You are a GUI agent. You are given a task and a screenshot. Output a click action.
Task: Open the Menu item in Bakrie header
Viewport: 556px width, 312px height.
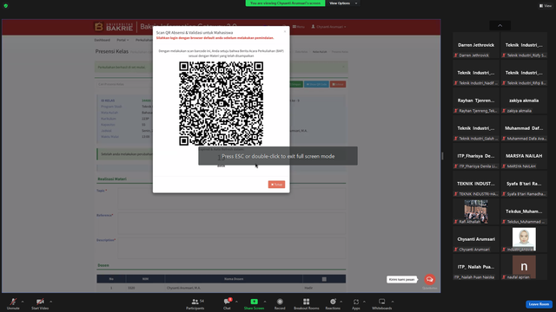(x=299, y=27)
